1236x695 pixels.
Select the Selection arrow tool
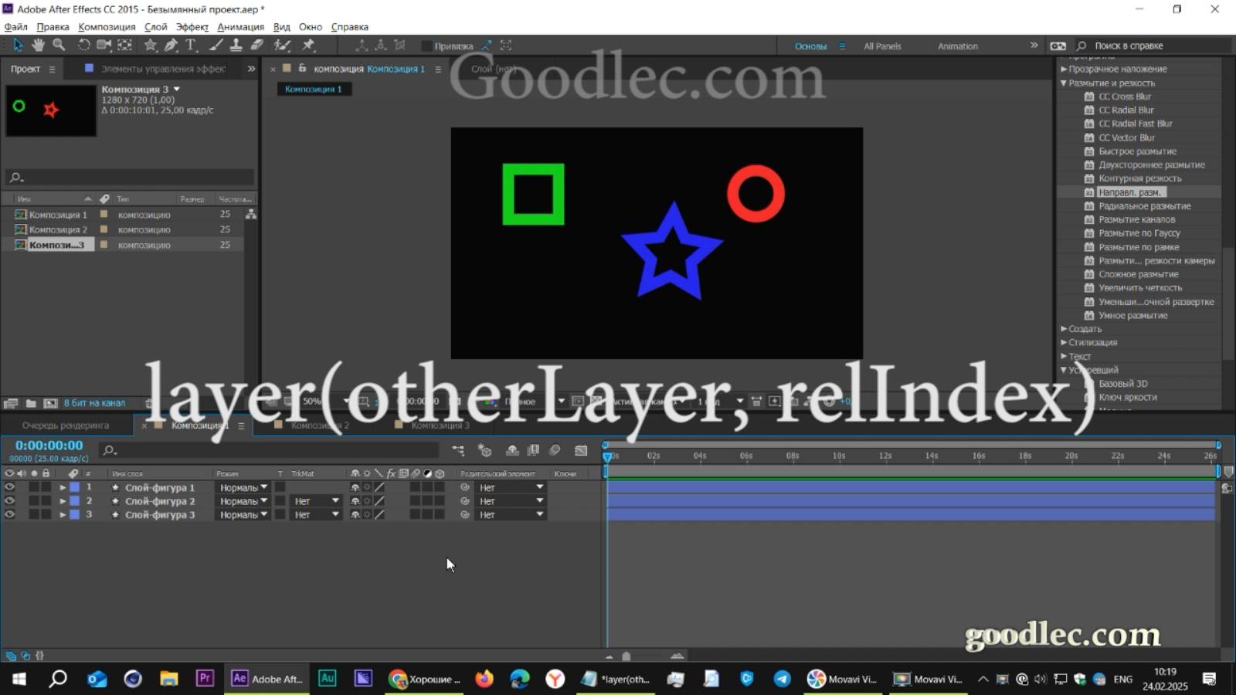click(x=18, y=45)
